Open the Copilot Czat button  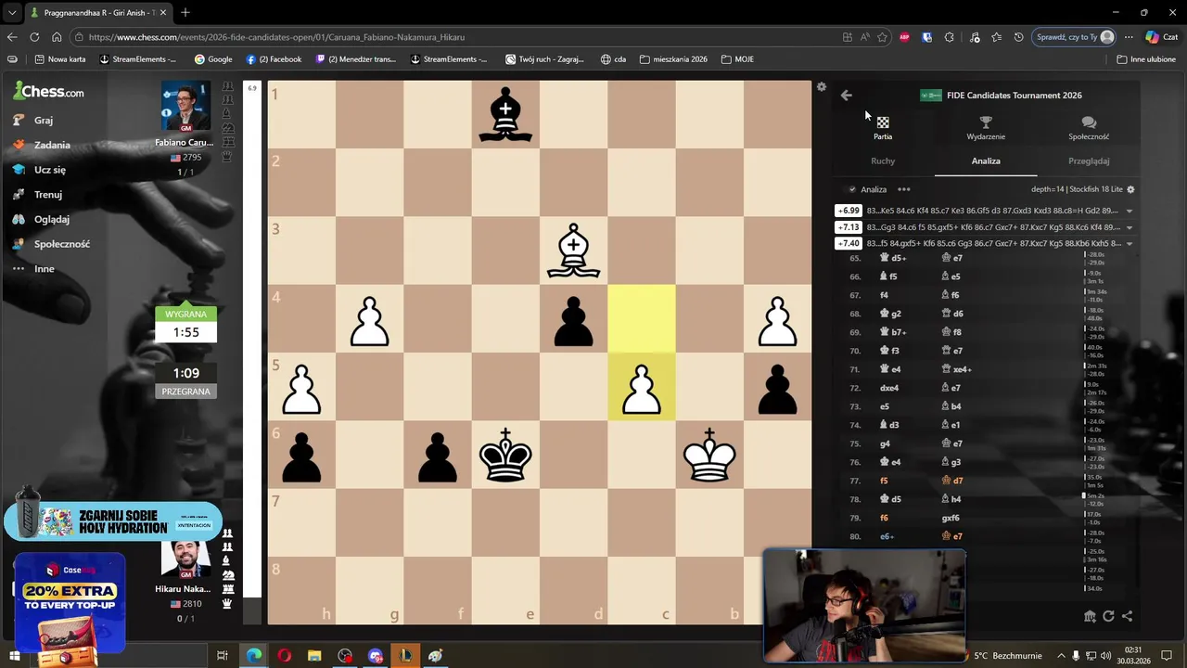tap(1161, 37)
